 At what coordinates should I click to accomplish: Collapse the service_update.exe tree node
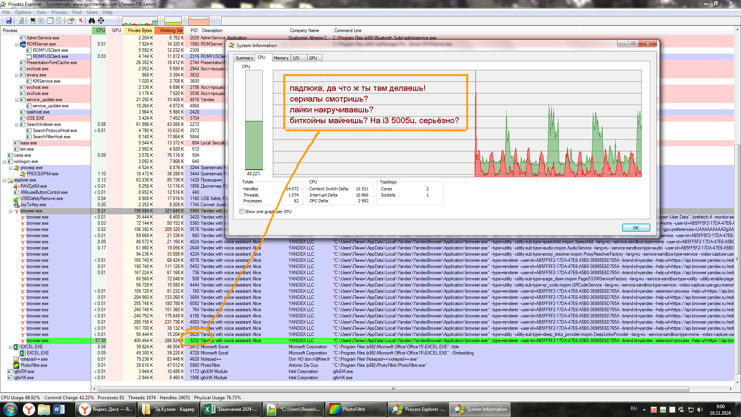click(17, 100)
